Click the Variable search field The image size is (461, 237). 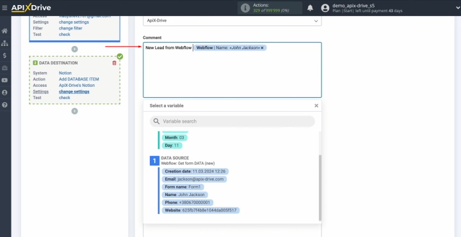232,121
